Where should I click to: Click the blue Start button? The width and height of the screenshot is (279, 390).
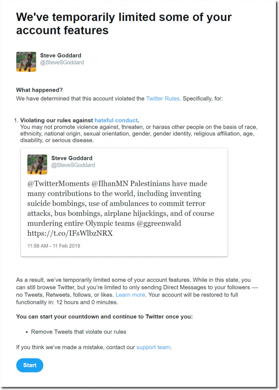coord(30,365)
